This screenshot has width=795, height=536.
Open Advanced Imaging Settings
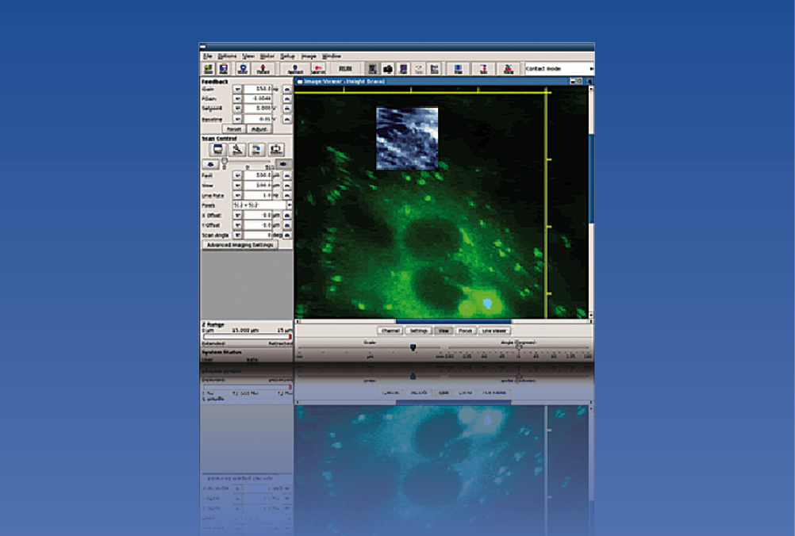point(242,246)
